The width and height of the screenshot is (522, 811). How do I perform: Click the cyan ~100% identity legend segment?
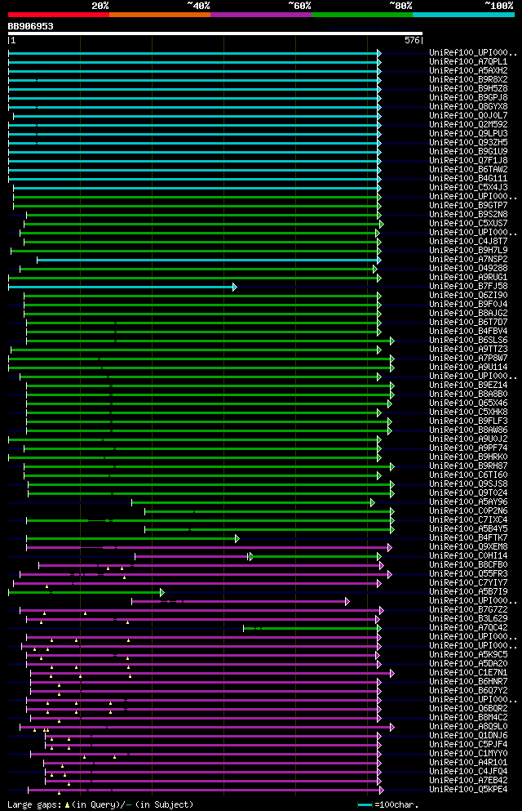click(x=463, y=15)
